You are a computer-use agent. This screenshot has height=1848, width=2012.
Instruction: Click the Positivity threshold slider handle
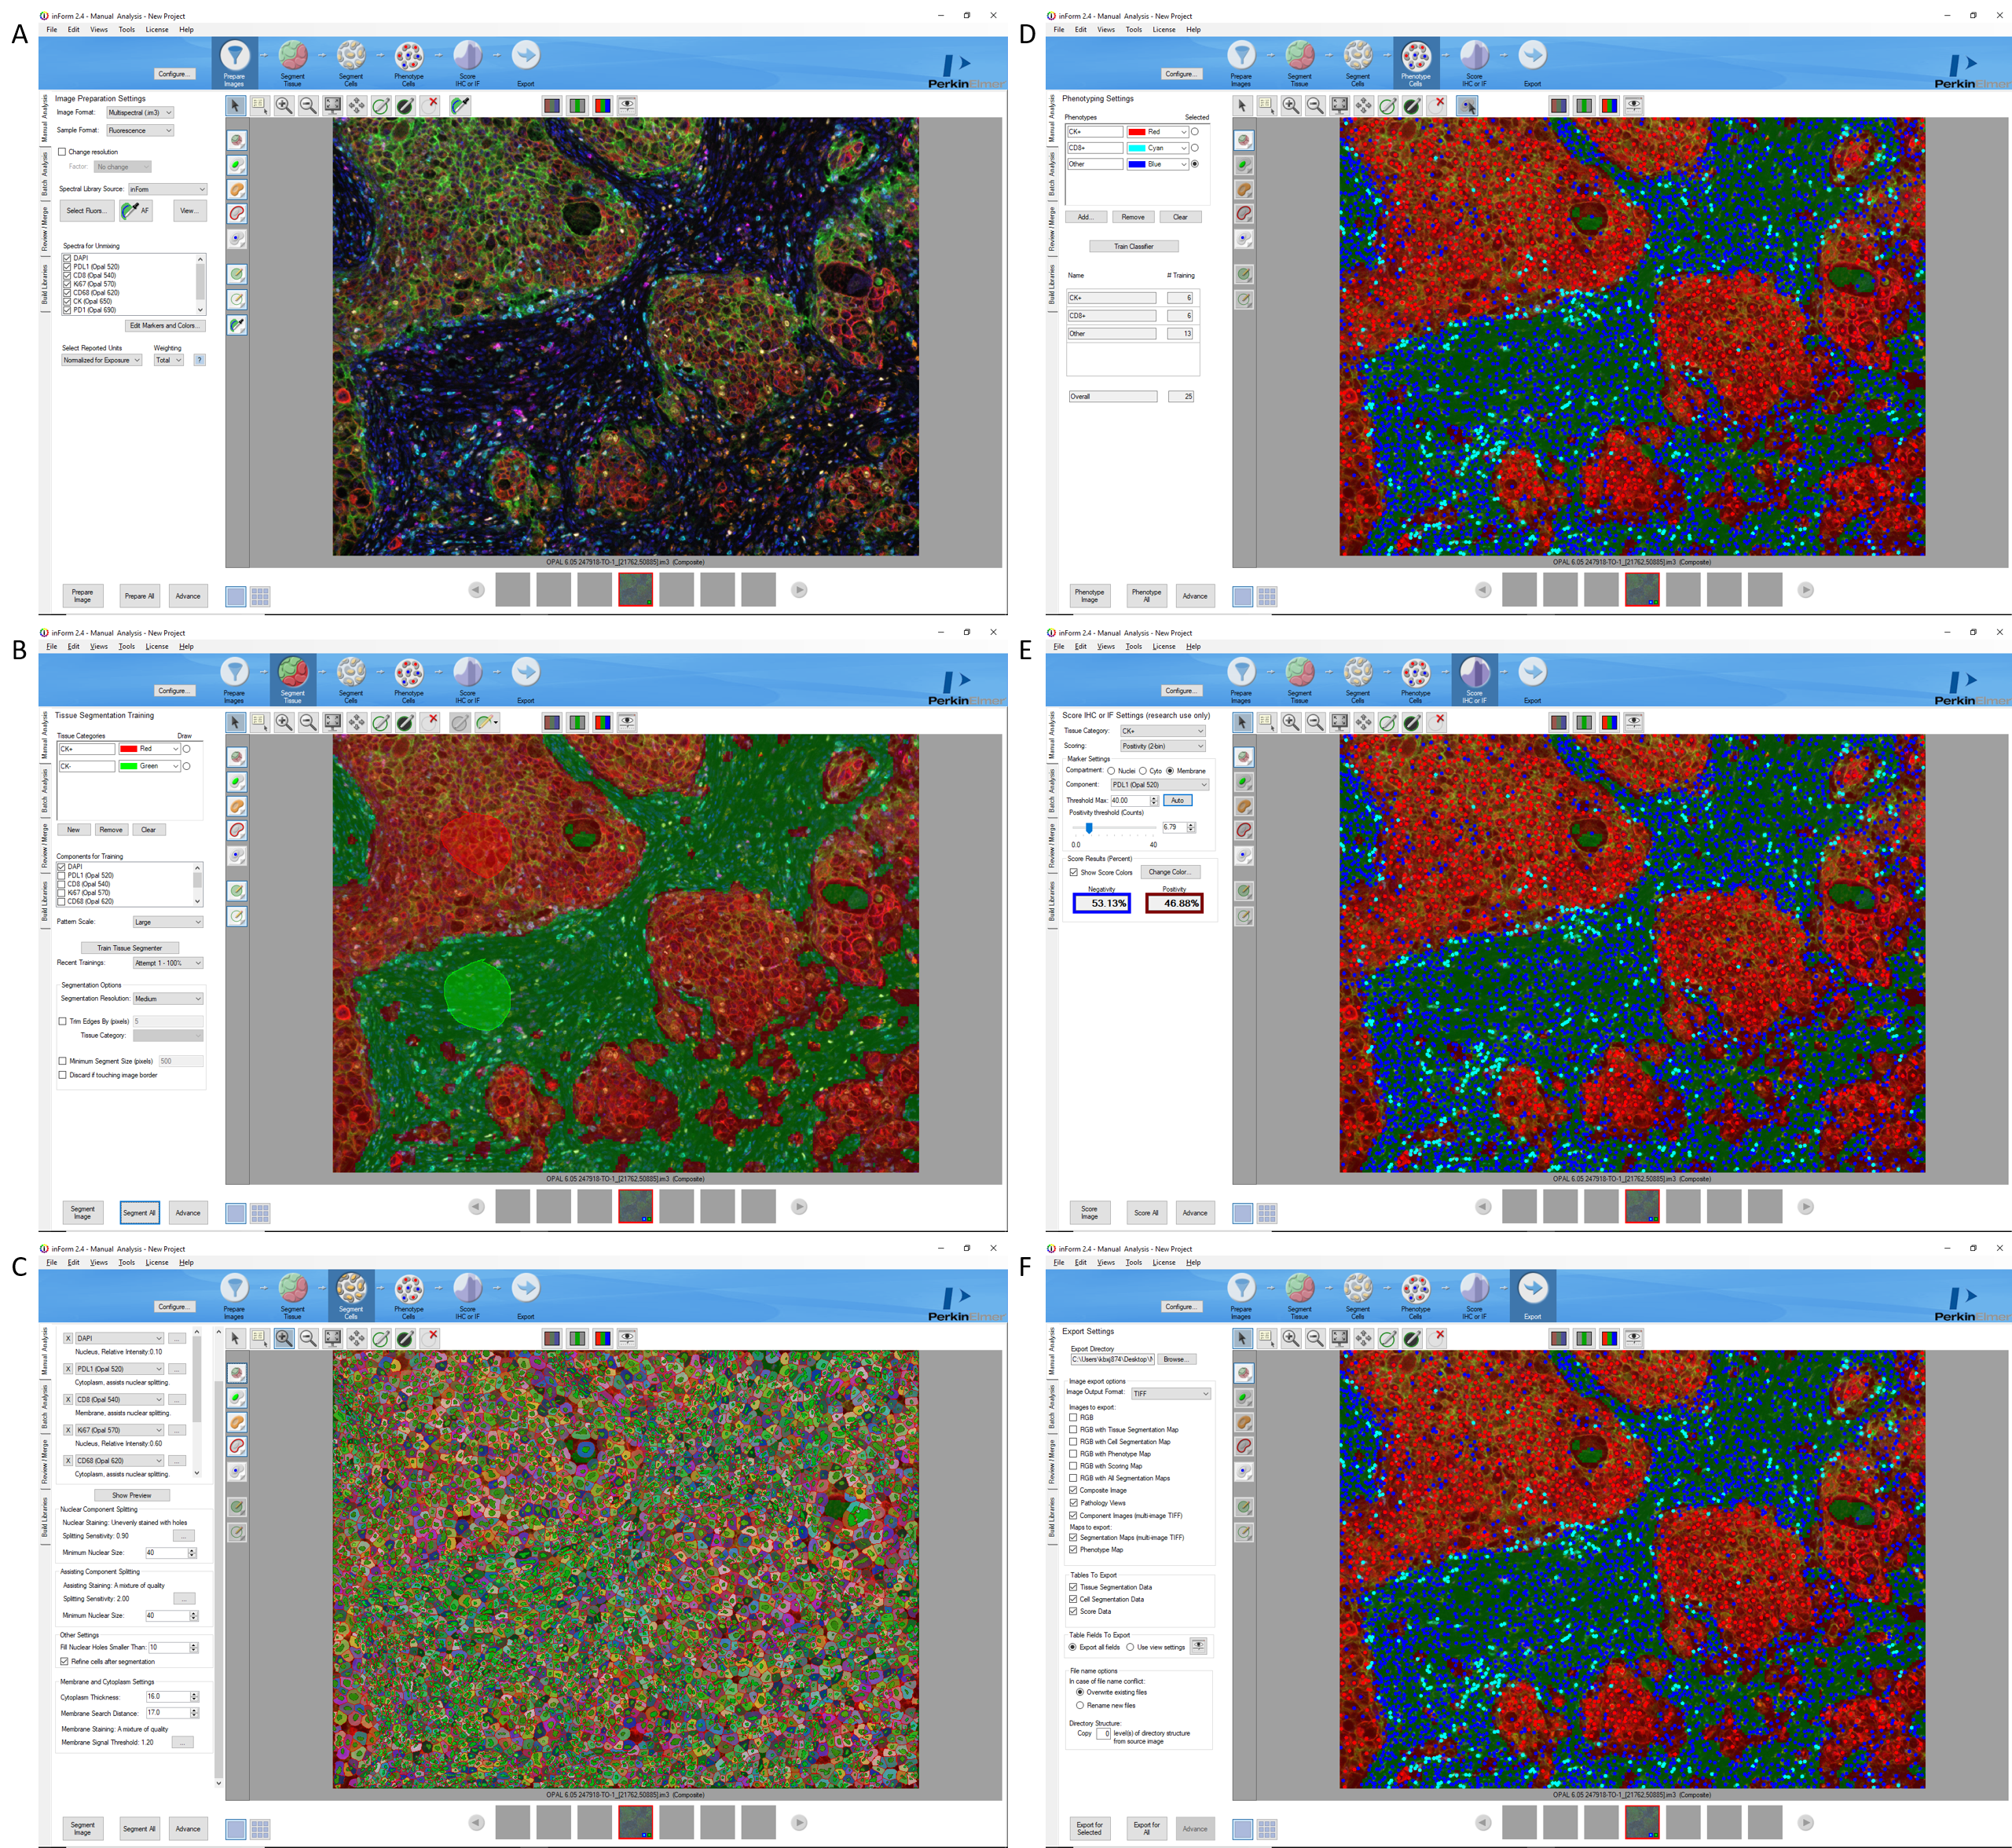[1088, 828]
